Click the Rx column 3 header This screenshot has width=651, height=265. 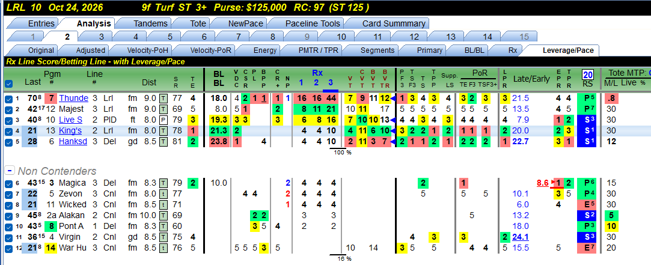pyautogui.click(x=331, y=83)
